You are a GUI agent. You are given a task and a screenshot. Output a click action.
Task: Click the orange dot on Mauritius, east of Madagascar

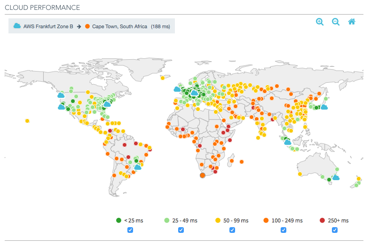pyautogui.click(x=242, y=162)
